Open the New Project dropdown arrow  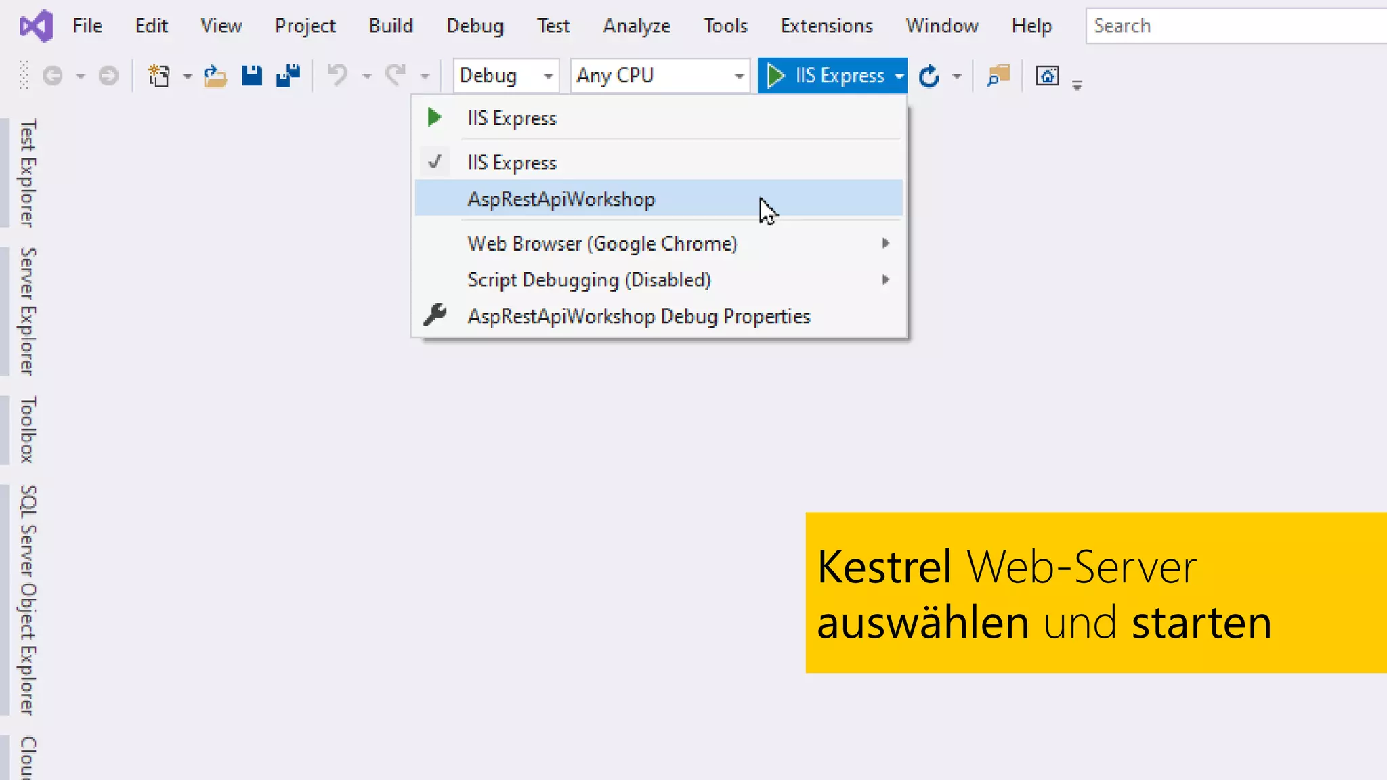pos(188,77)
